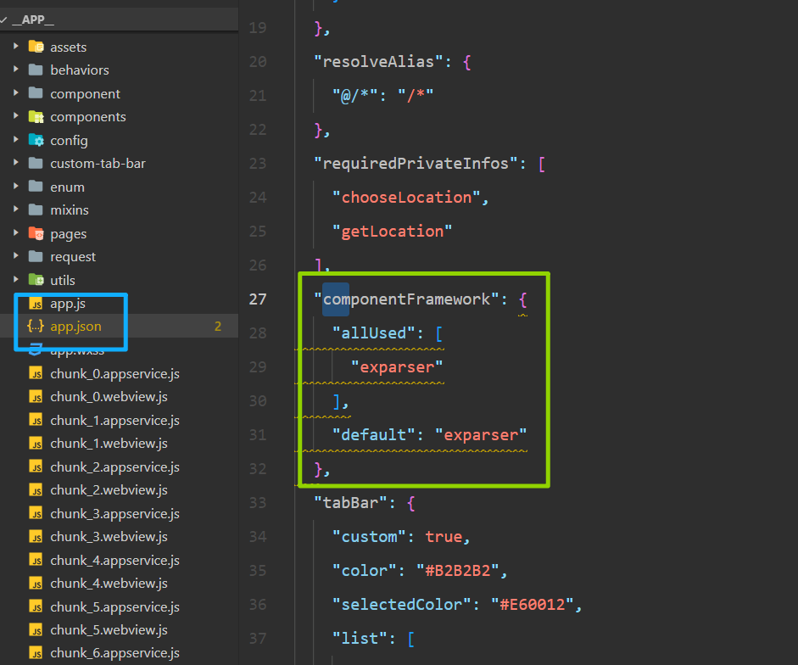Click the problem count badge on app.json
Viewport: 798px width, 665px height.
click(218, 327)
